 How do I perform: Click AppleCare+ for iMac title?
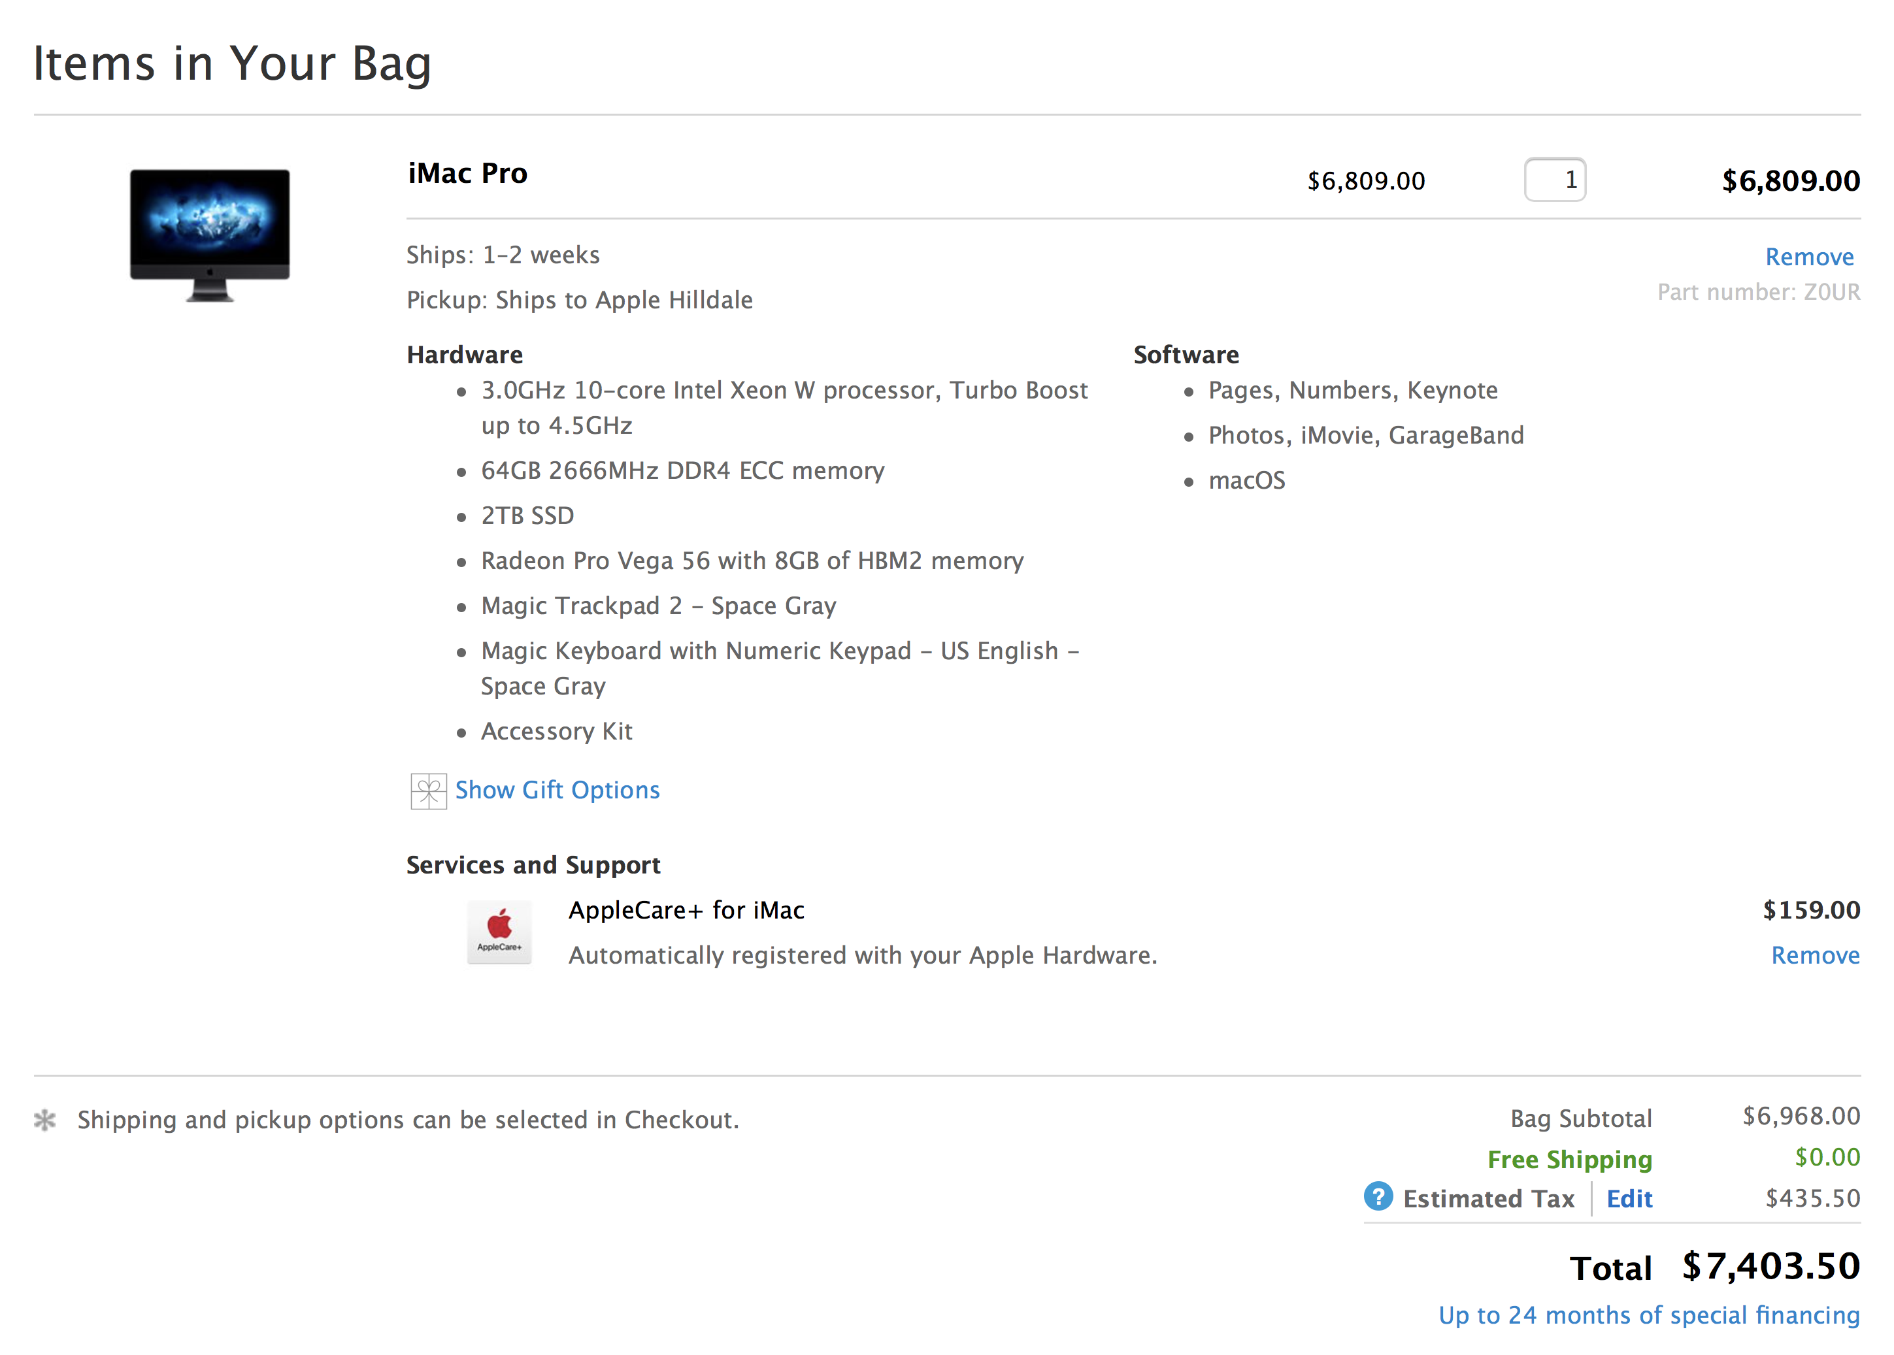[x=686, y=909]
